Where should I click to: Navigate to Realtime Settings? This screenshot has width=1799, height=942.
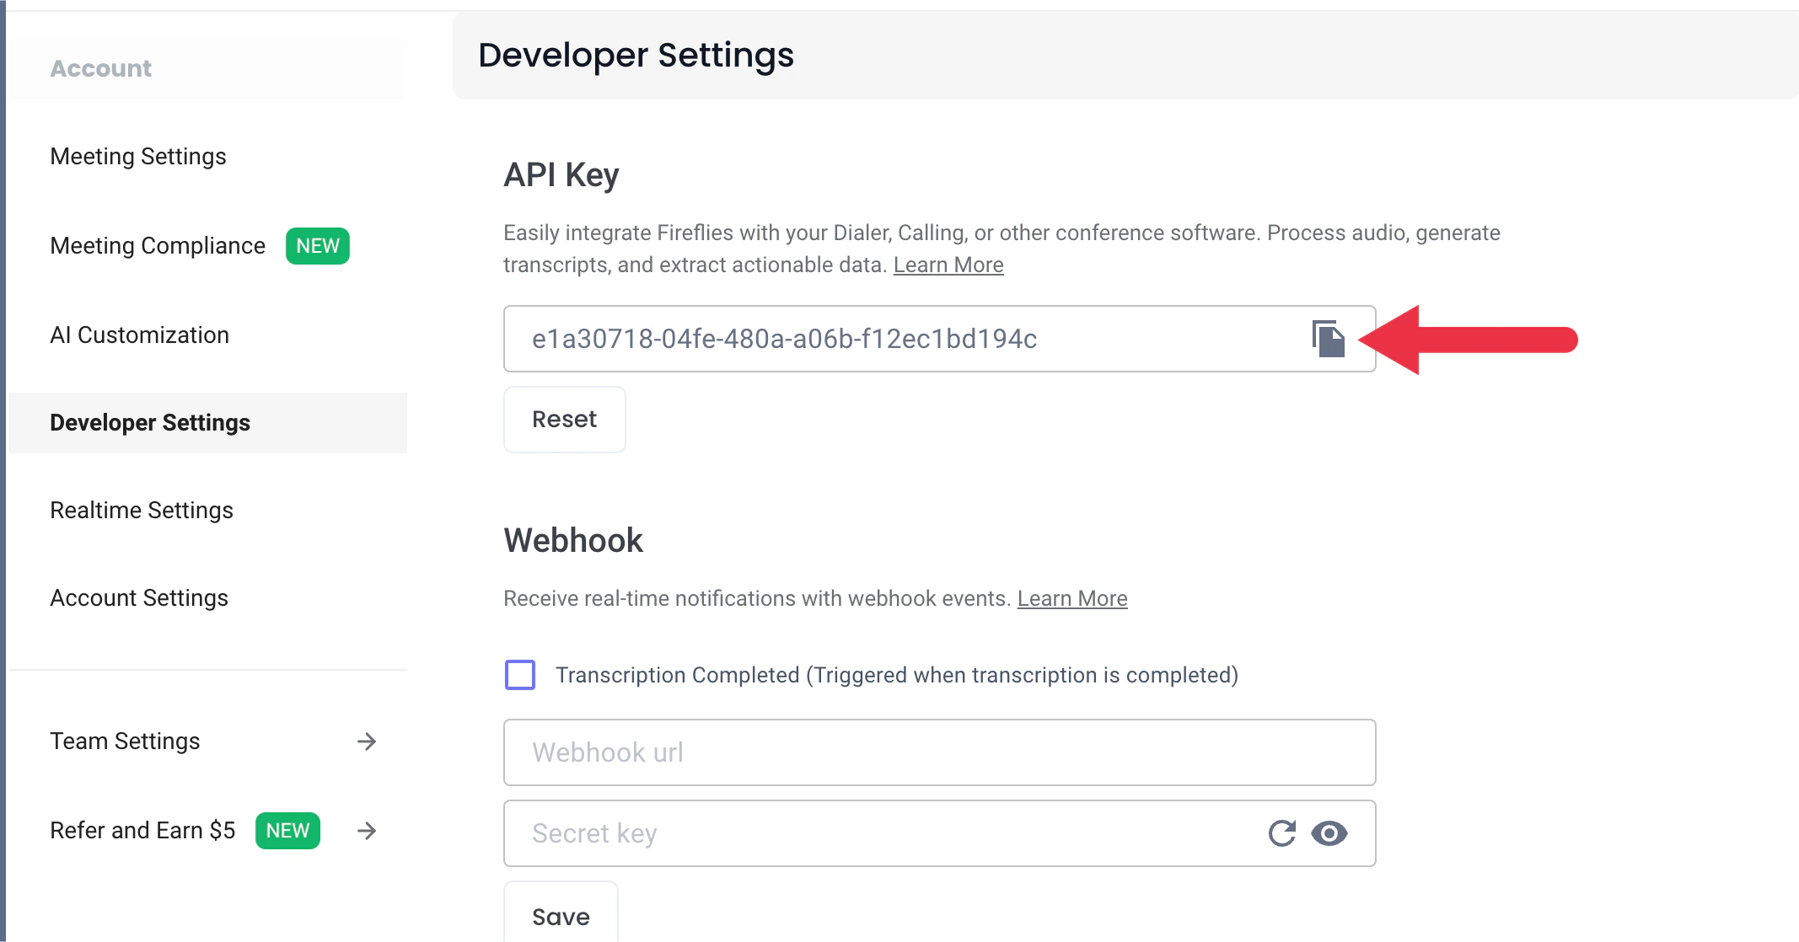click(x=142, y=509)
